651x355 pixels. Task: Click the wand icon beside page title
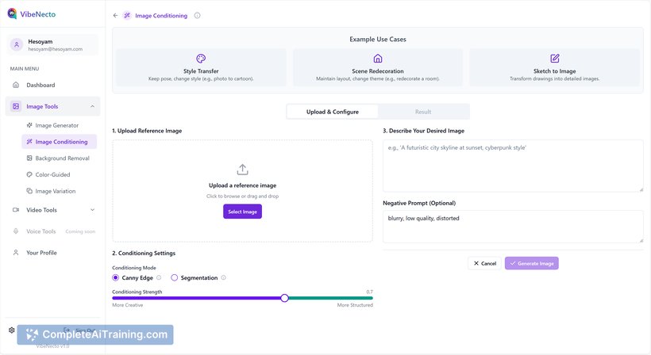click(x=127, y=15)
